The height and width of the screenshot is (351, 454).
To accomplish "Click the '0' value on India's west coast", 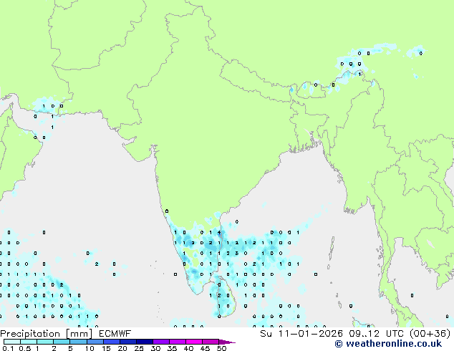I will [x=167, y=211].
